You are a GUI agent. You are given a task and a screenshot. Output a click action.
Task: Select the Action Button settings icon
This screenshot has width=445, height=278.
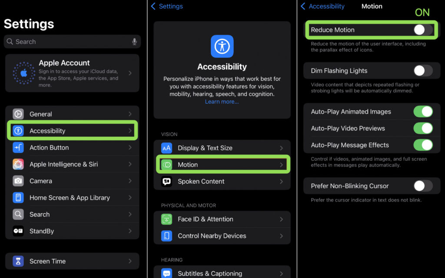click(x=18, y=147)
